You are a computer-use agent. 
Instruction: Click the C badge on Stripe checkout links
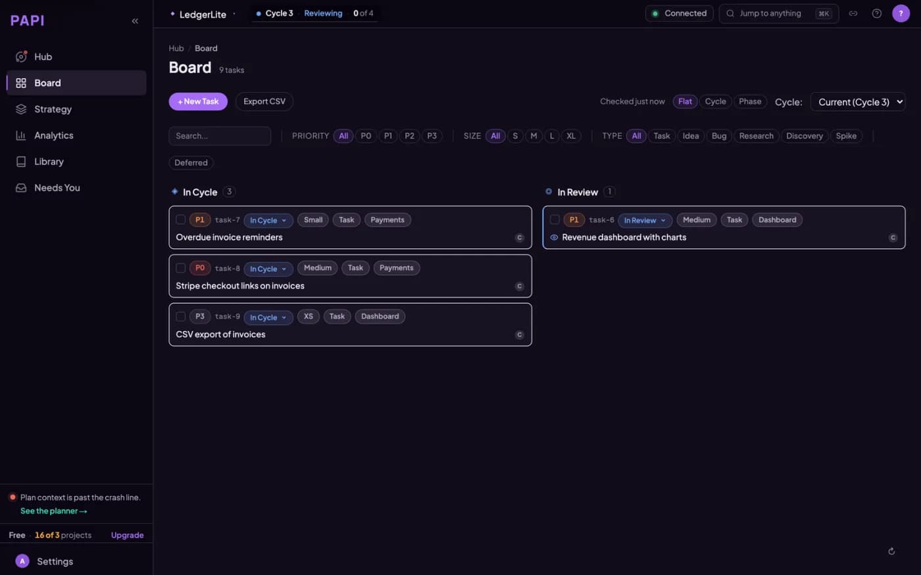(x=519, y=287)
